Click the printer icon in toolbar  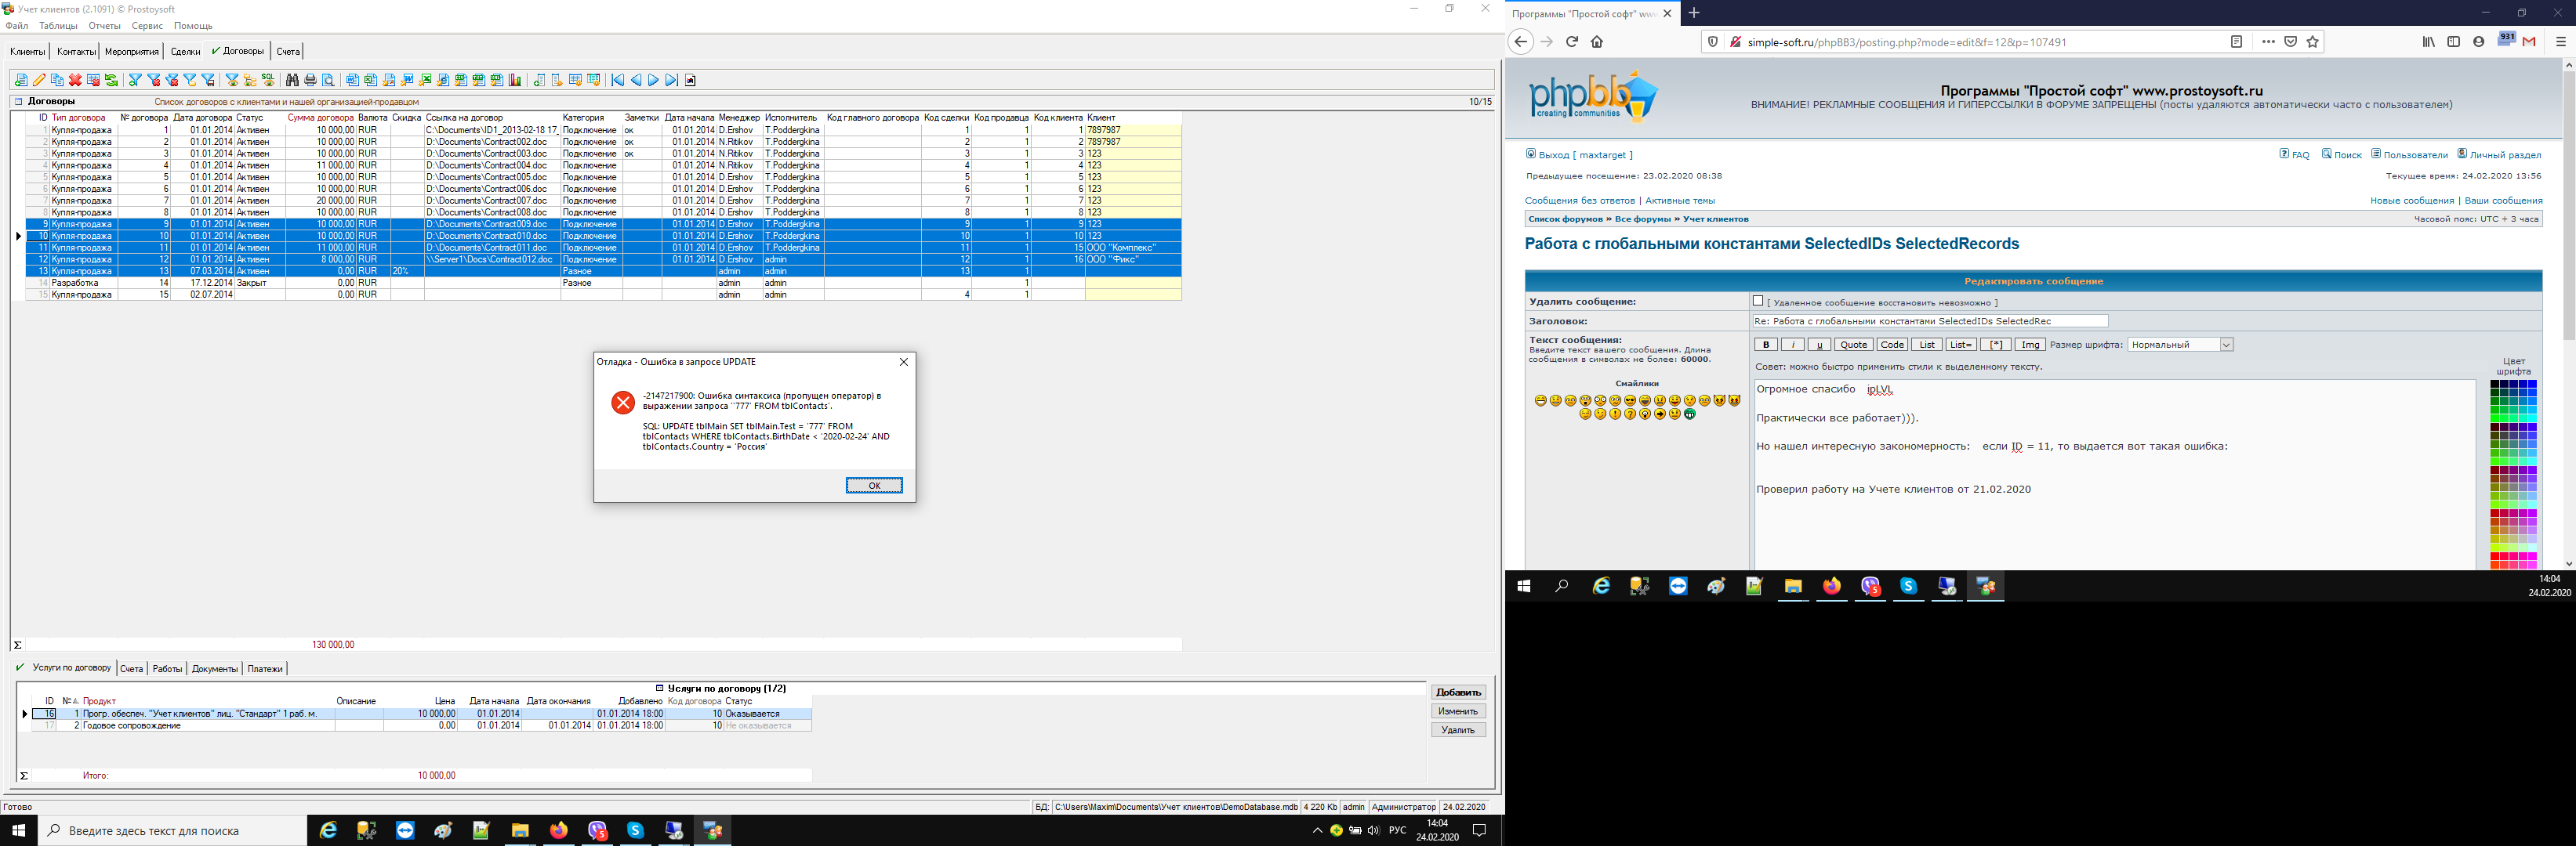310,80
